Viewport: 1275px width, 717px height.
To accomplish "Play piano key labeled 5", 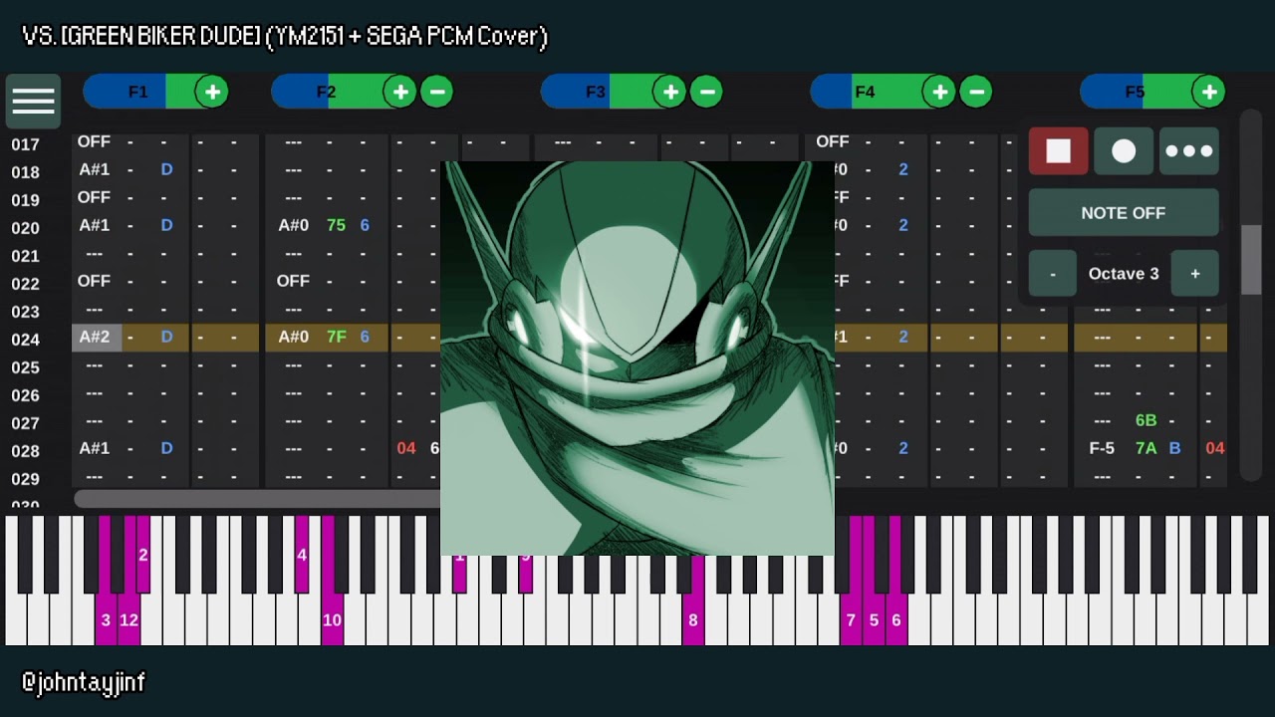I will [x=874, y=620].
